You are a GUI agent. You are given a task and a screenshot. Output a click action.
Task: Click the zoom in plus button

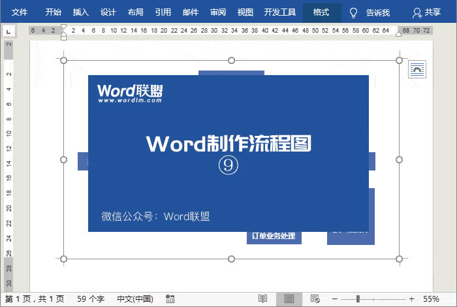point(411,299)
